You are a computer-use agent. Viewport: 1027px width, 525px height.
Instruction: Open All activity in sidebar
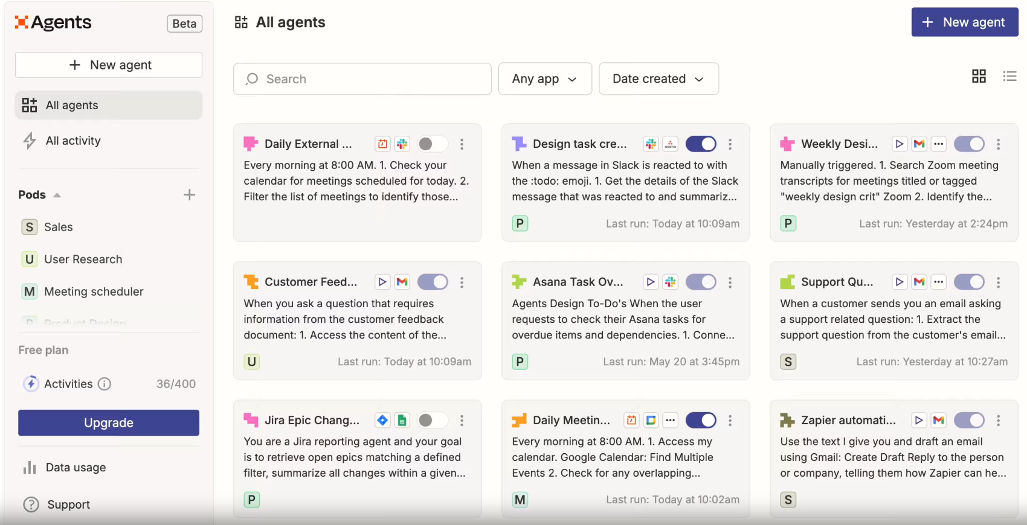[109, 141]
